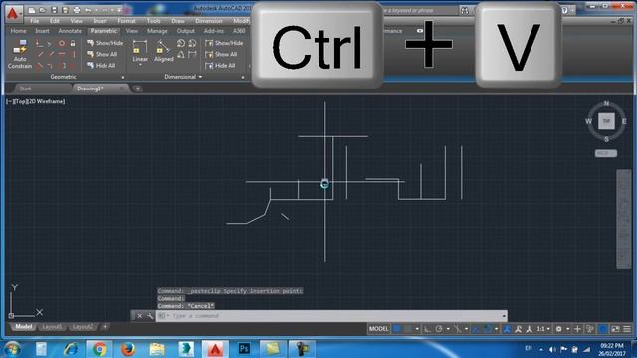Click the command line input field
This screenshot has width=637, height=358.
click(331, 316)
